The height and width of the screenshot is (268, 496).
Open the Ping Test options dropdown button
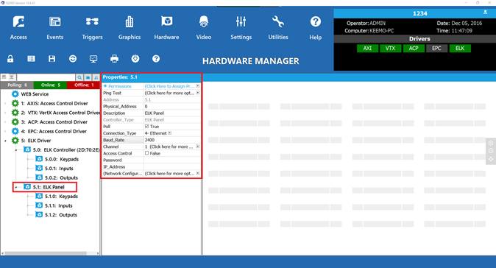pos(198,93)
